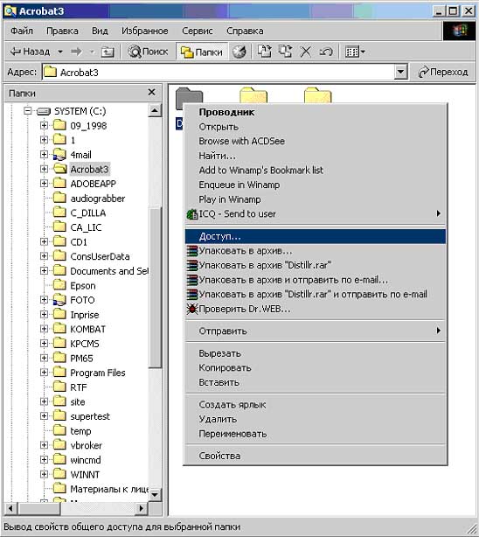Viewport: 479px width, 537px height.
Task: Expand the WINNT folder node
Action: tap(44, 474)
